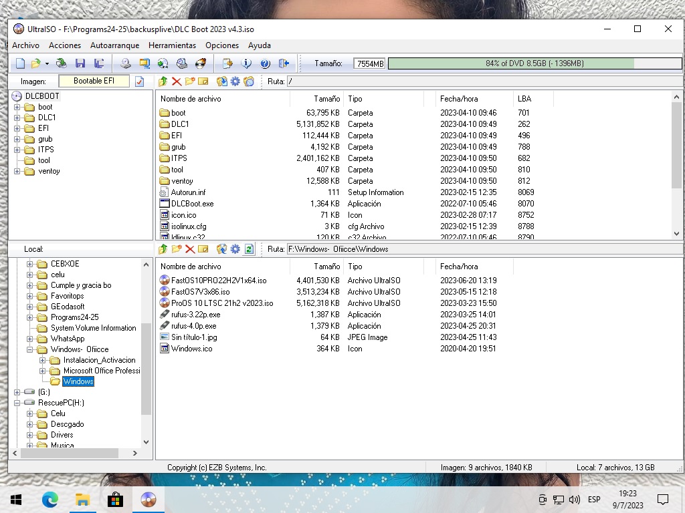Open the Autoarranque menu
This screenshot has height=513, width=685.
coord(115,45)
